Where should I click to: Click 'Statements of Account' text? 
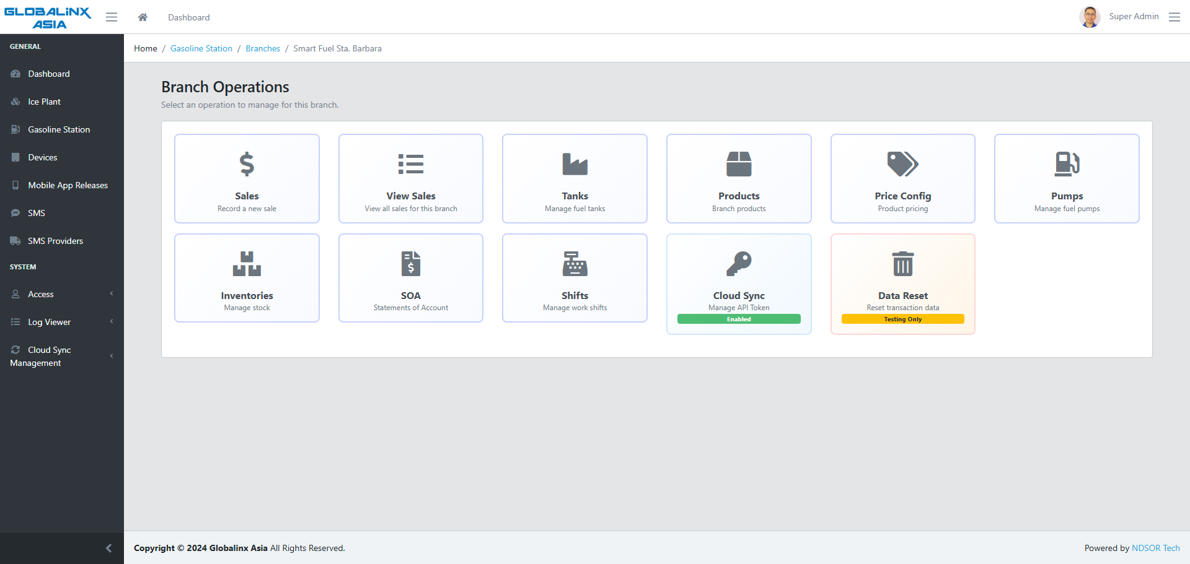click(x=411, y=308)
